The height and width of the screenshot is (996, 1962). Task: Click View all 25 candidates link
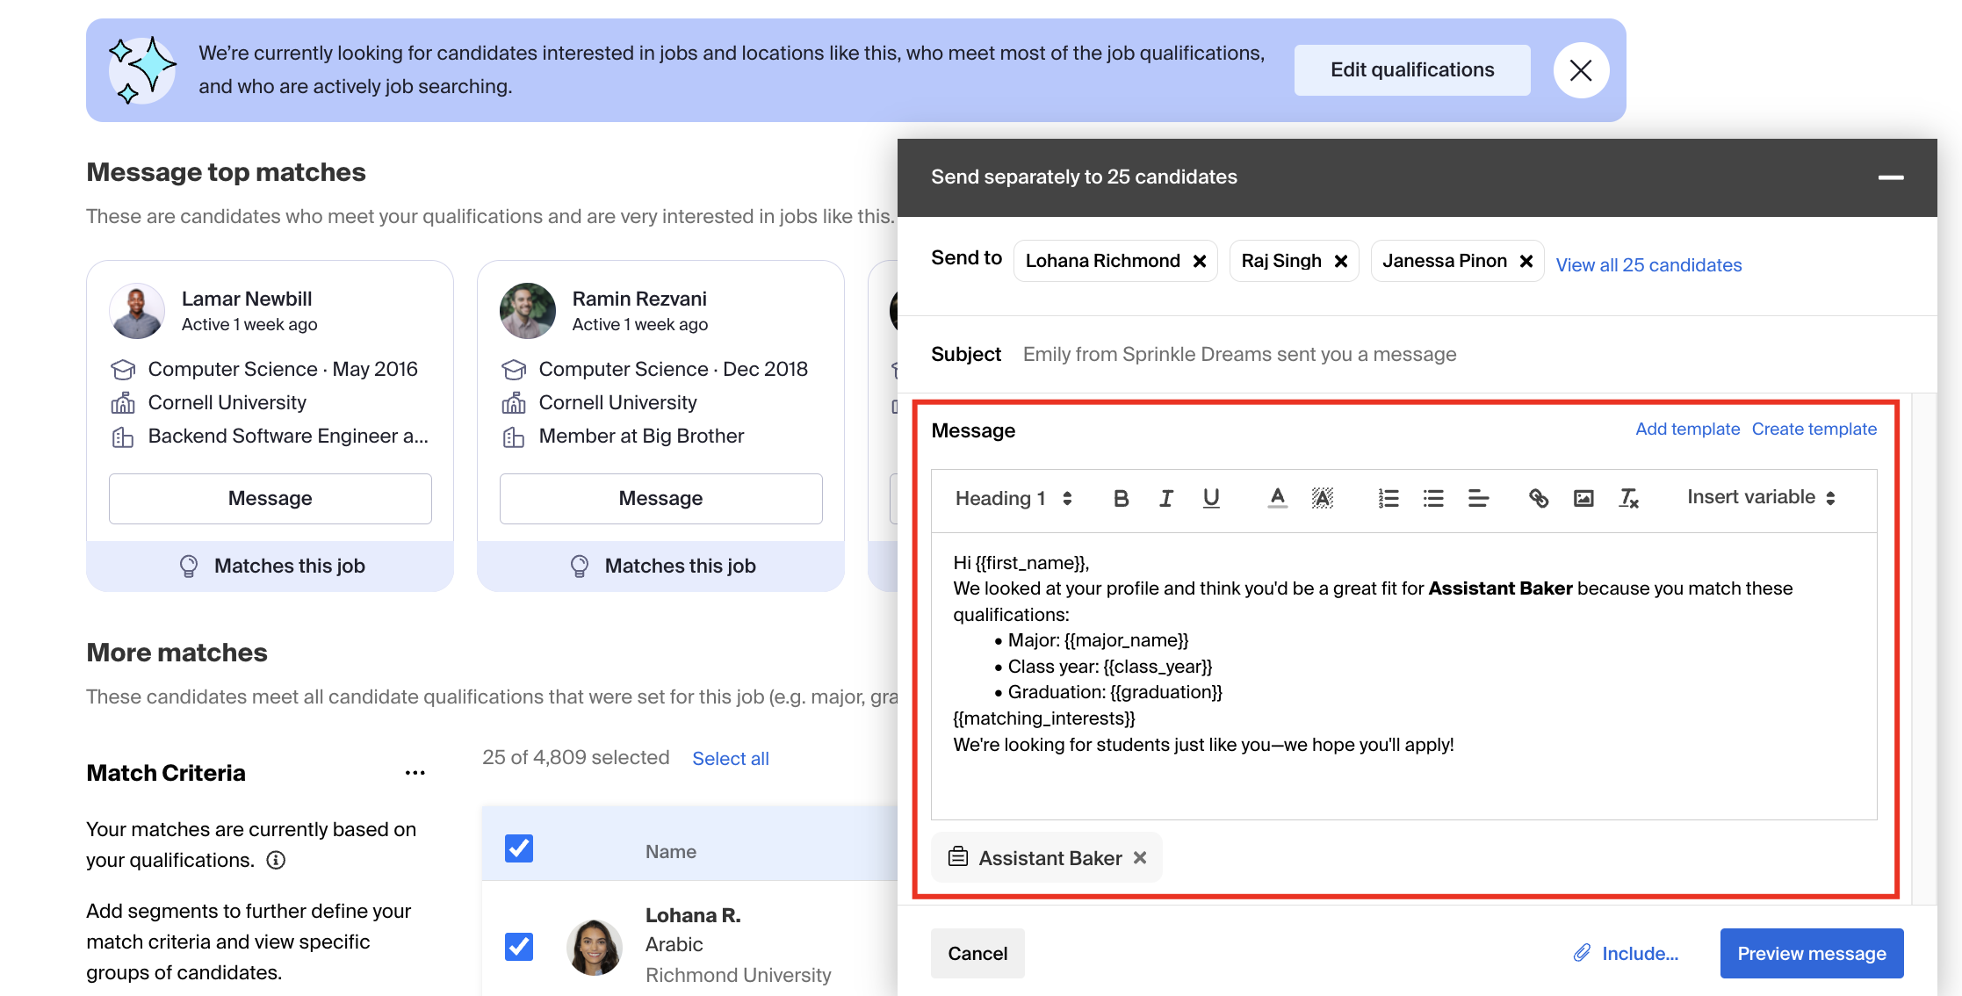coord(1648,264)
